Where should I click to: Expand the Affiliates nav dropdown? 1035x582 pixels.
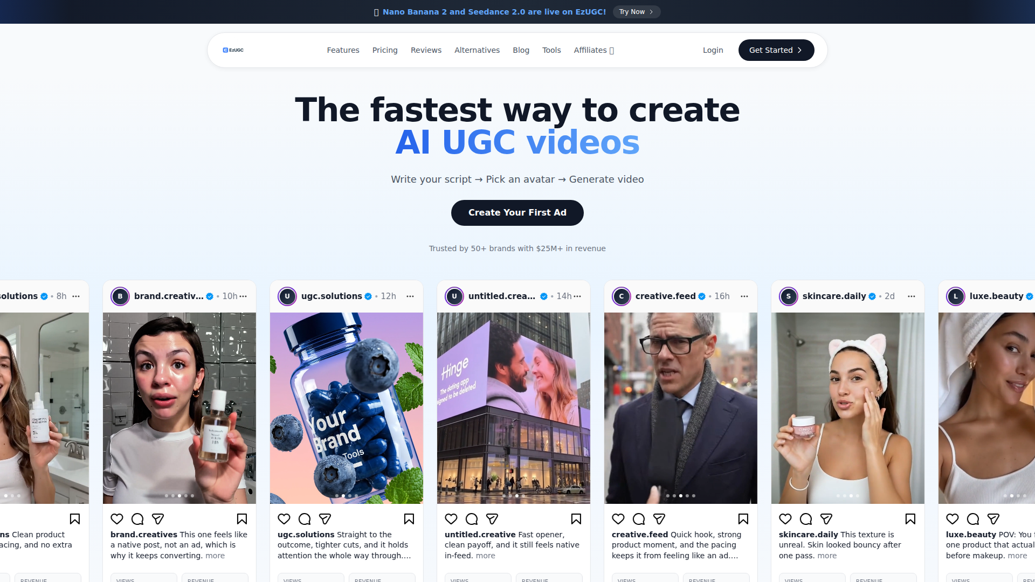(594, 50)
